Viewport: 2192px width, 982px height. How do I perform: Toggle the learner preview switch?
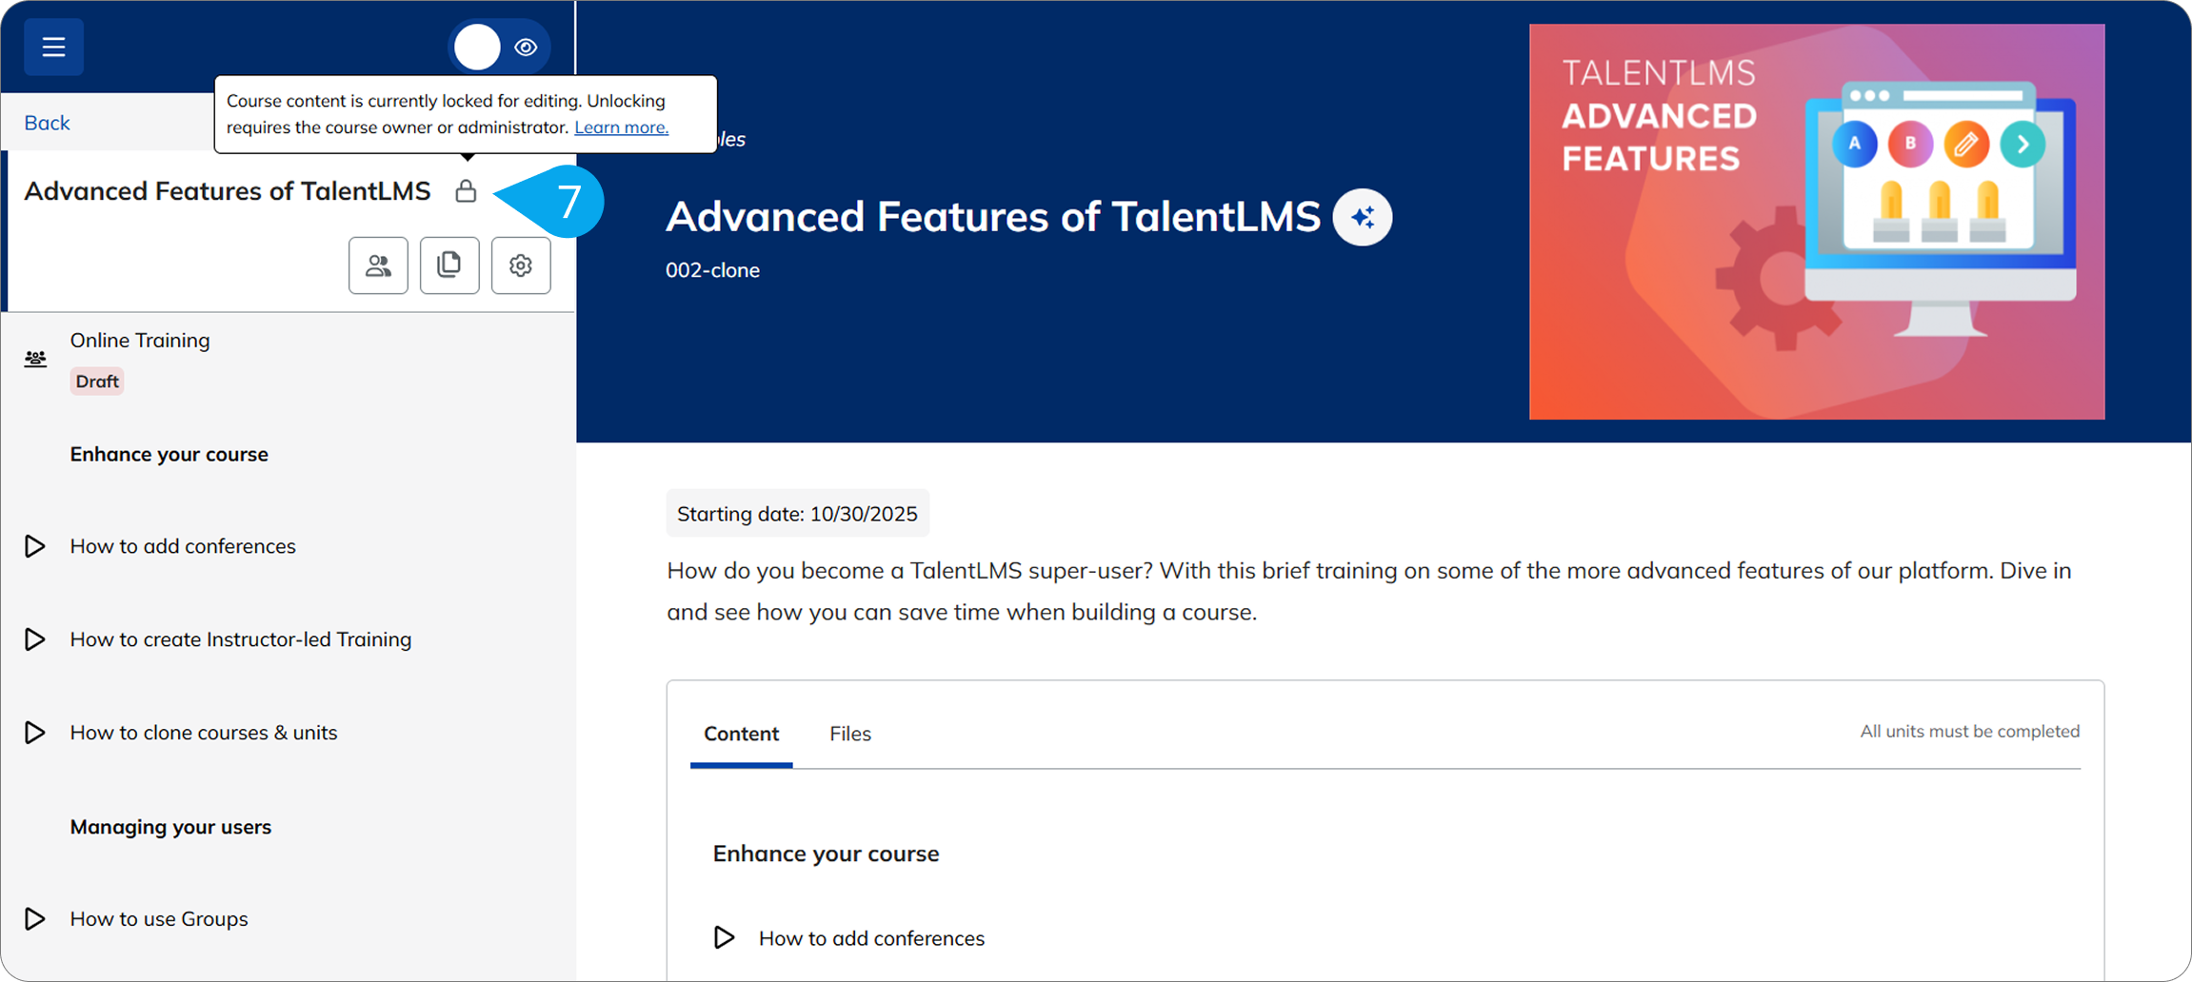[478, 47]
